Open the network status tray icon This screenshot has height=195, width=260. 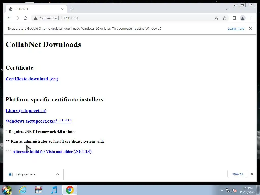pyautogui.click(x=228, y=190)
